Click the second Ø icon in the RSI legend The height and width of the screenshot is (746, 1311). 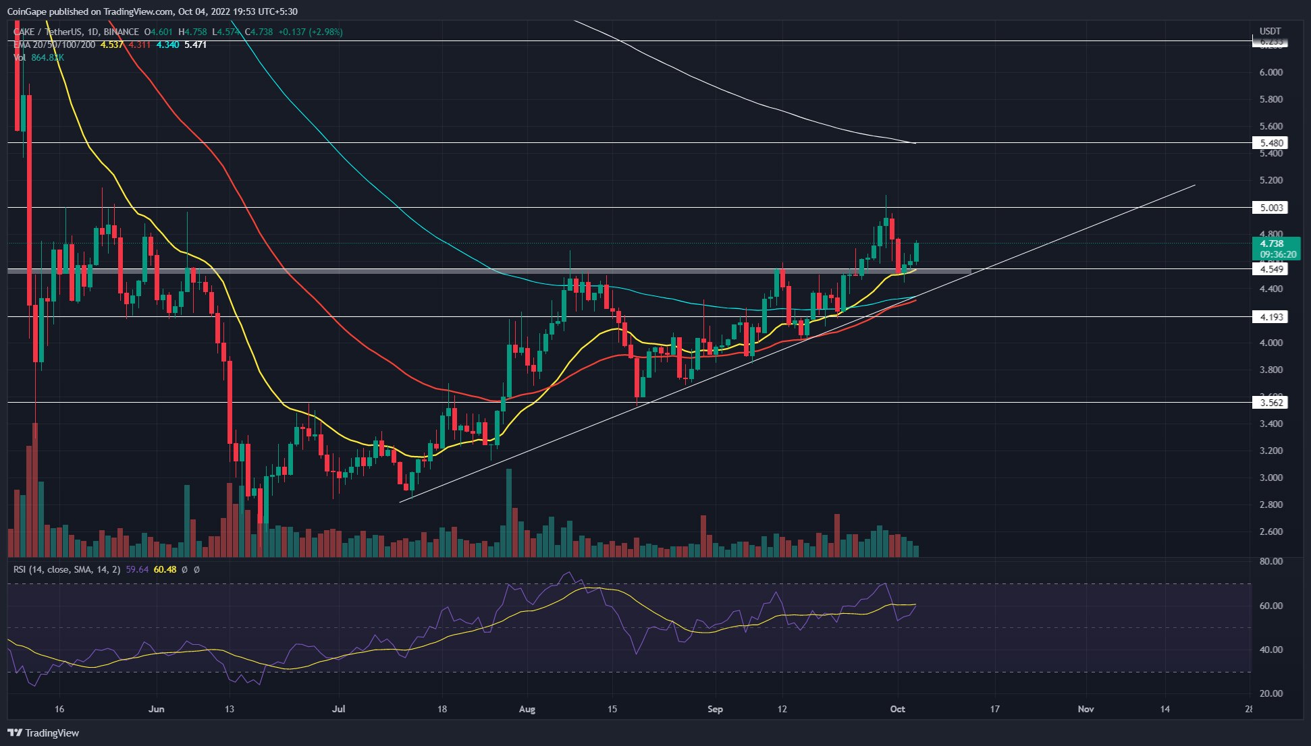coord(196,569)
